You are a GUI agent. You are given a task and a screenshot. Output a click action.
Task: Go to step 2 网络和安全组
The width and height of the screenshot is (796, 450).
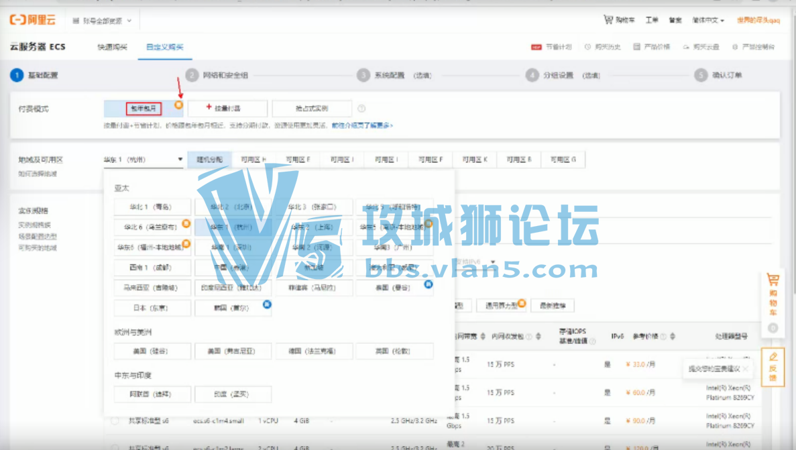[x=217, y=75]
